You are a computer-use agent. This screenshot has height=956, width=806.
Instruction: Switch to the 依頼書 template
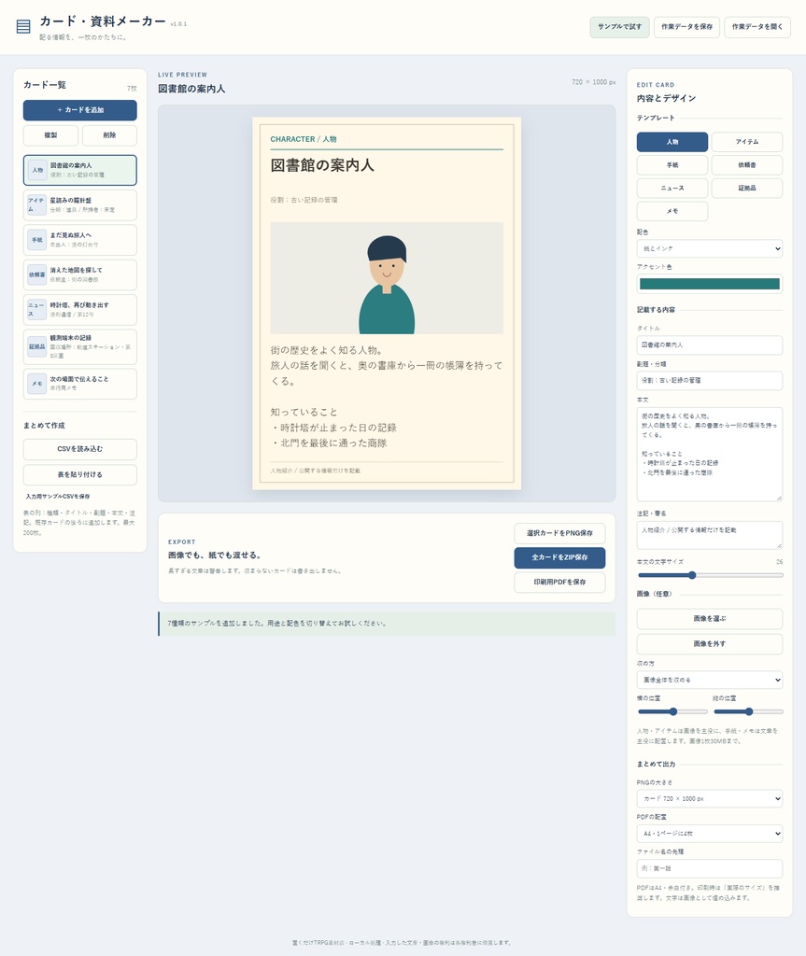tap(747, 165)
